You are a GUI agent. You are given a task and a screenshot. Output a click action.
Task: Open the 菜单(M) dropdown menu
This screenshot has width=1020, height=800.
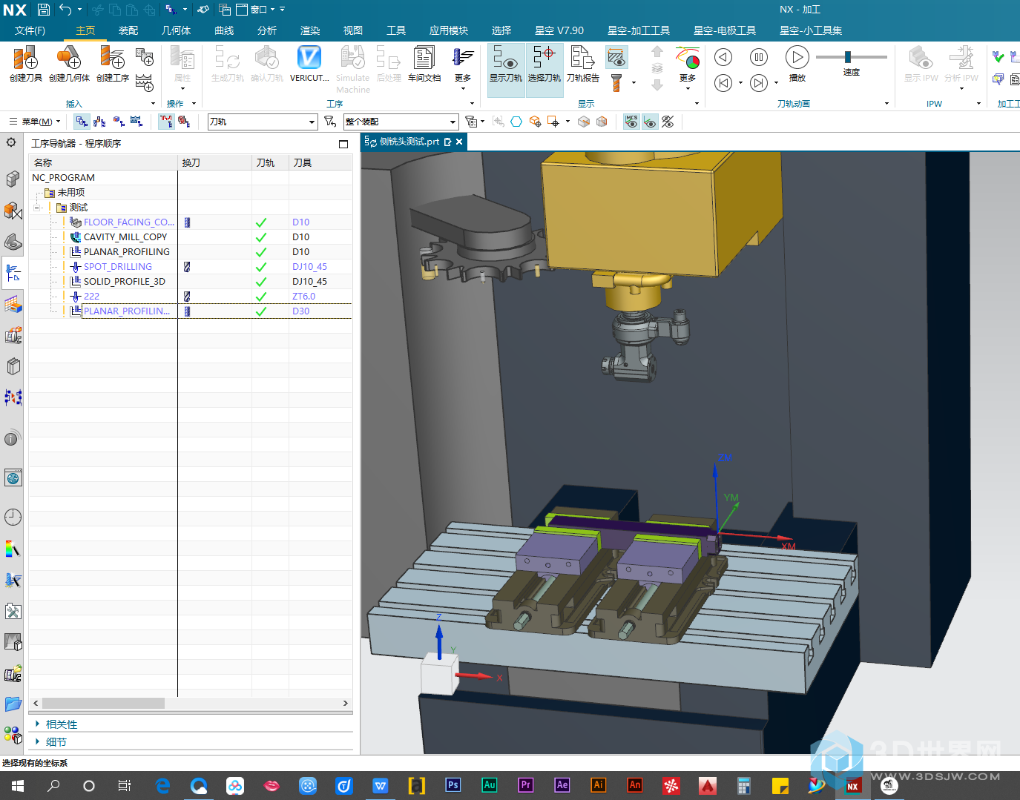pos(35,122)
